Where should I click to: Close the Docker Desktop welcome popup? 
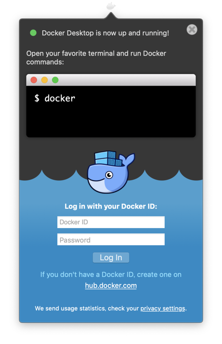click(x=192, y=30)
